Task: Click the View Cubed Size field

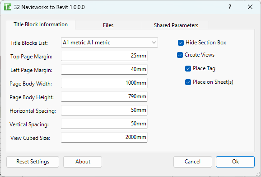Action: pos(104,137)
